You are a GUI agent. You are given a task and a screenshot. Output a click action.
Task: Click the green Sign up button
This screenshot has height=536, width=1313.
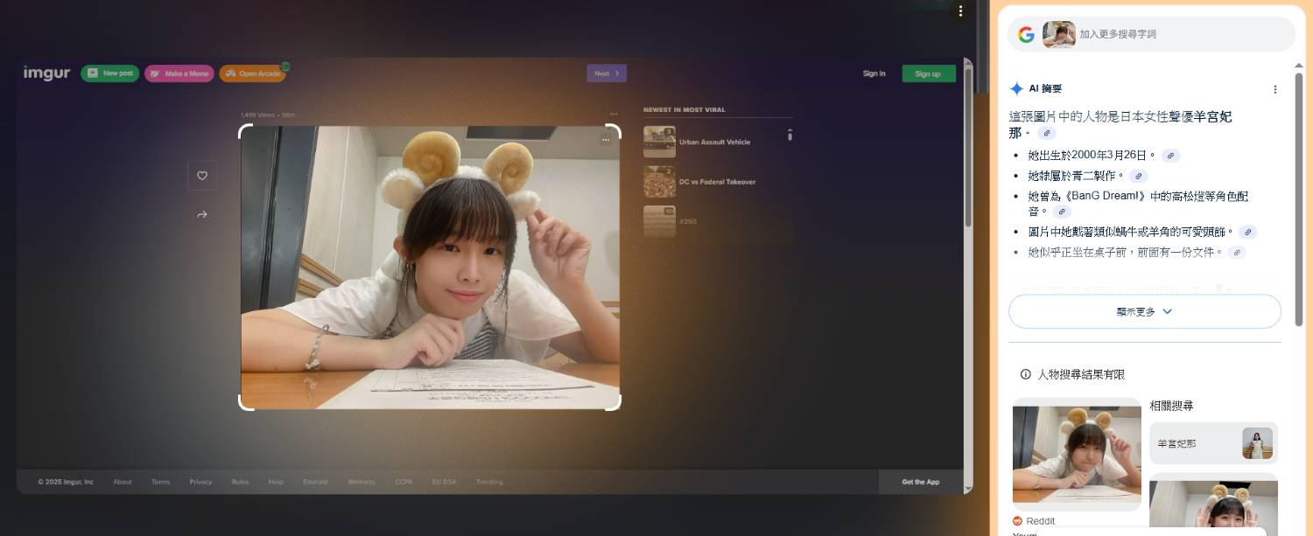click(x=929, y=73)
